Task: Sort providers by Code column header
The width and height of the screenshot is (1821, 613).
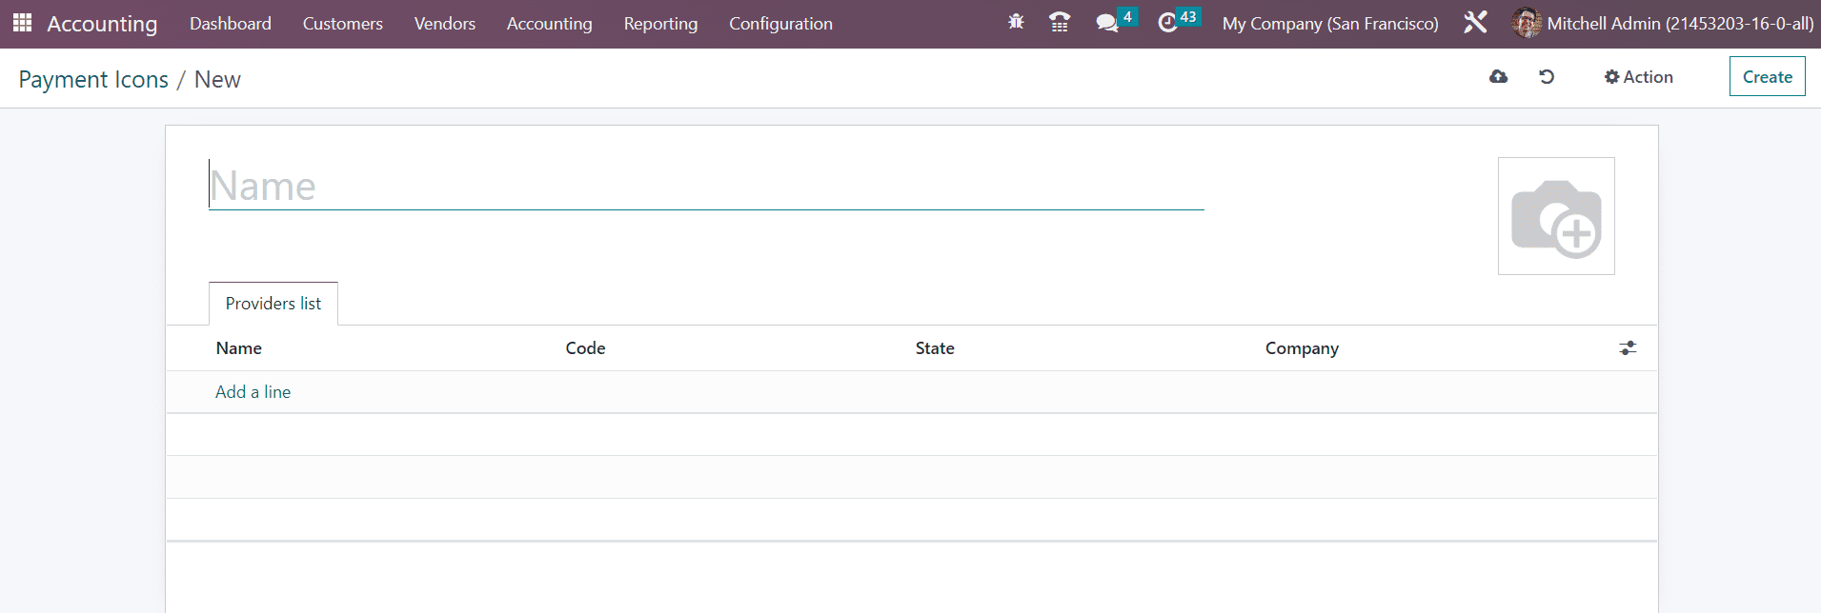Action: click(586, 348)
